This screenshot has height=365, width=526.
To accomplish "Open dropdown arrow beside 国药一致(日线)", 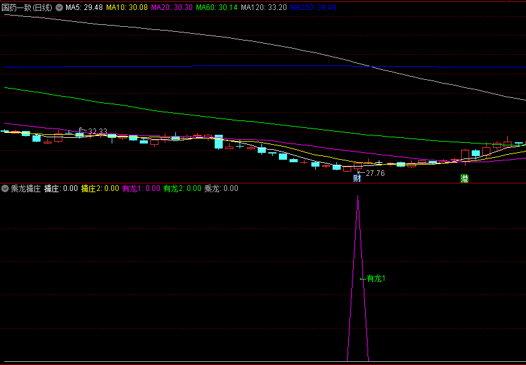I will [x=59, y=7].
